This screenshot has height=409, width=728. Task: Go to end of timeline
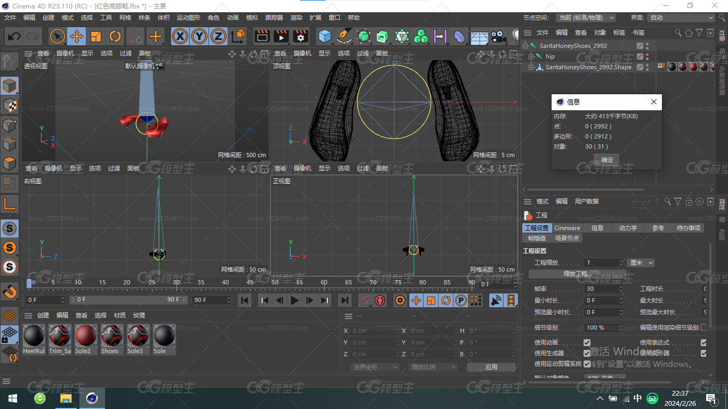pos(345,300)
